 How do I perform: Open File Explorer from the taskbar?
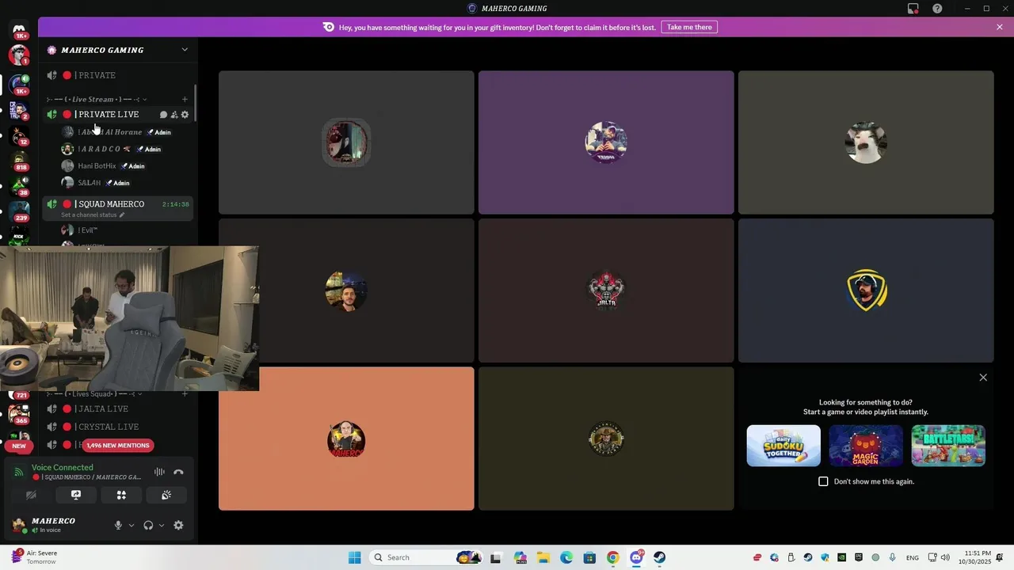click(543, 557)
